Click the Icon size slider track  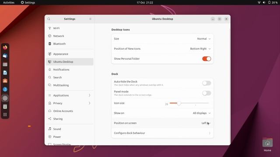pos(189,103)
